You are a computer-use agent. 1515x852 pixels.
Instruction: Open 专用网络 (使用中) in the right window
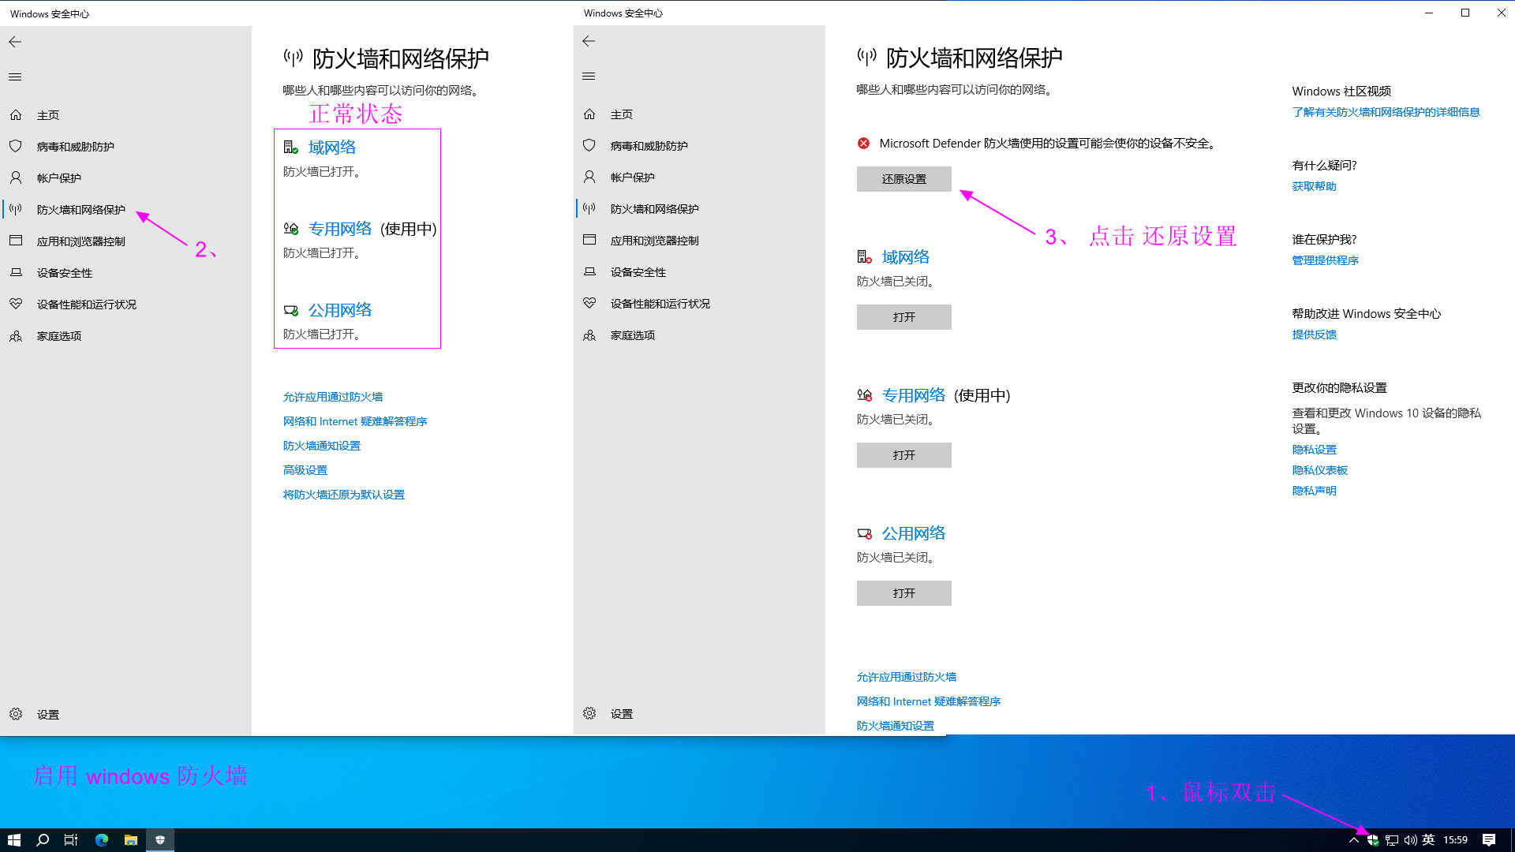pyautogui.click(x=913, y=395)
